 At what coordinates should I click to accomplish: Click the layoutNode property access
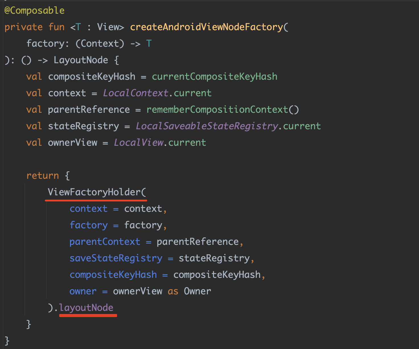click(x=86, y=308)
